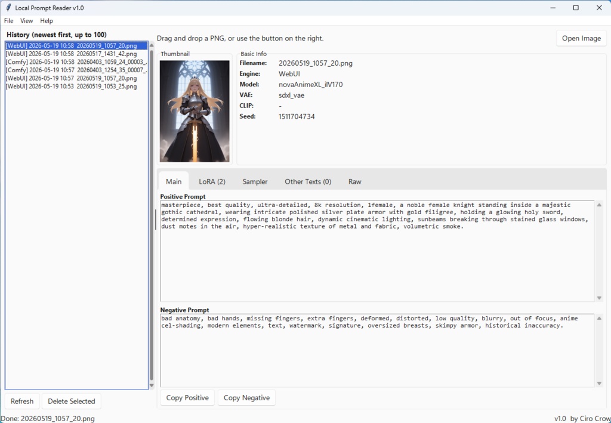
Task: Open the File menu
Action: pyautogui.click(x=8, y=21)
